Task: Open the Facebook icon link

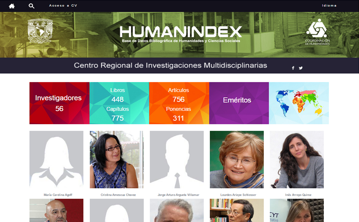Action: coord(293,68)
